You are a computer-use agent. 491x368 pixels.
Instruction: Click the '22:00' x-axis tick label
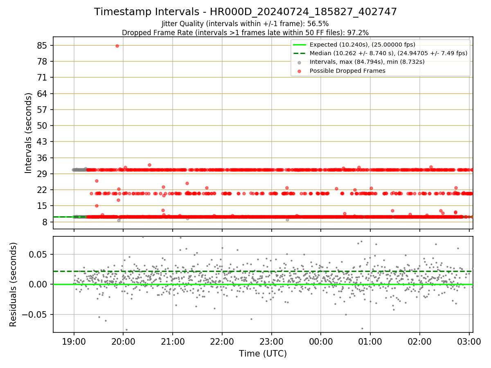(x=222, y=341)
